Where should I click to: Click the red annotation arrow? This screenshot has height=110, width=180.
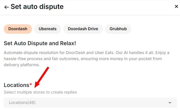(42, 77)
